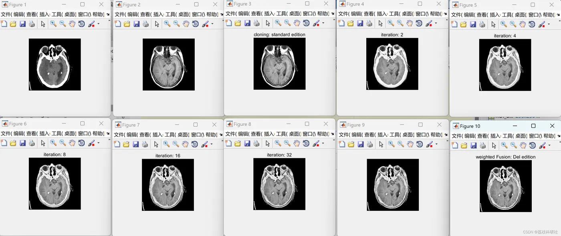Open brush dropdown arrow in Figure 4
561x236 pixels.
point(436,23)
